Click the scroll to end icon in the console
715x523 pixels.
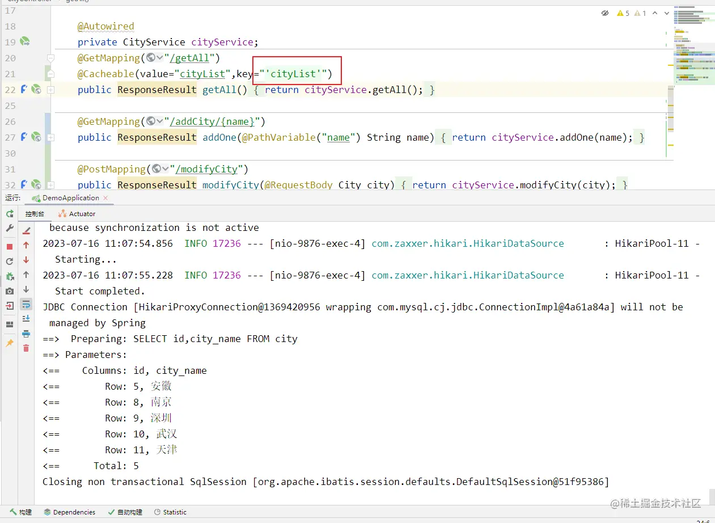[26, 319]
